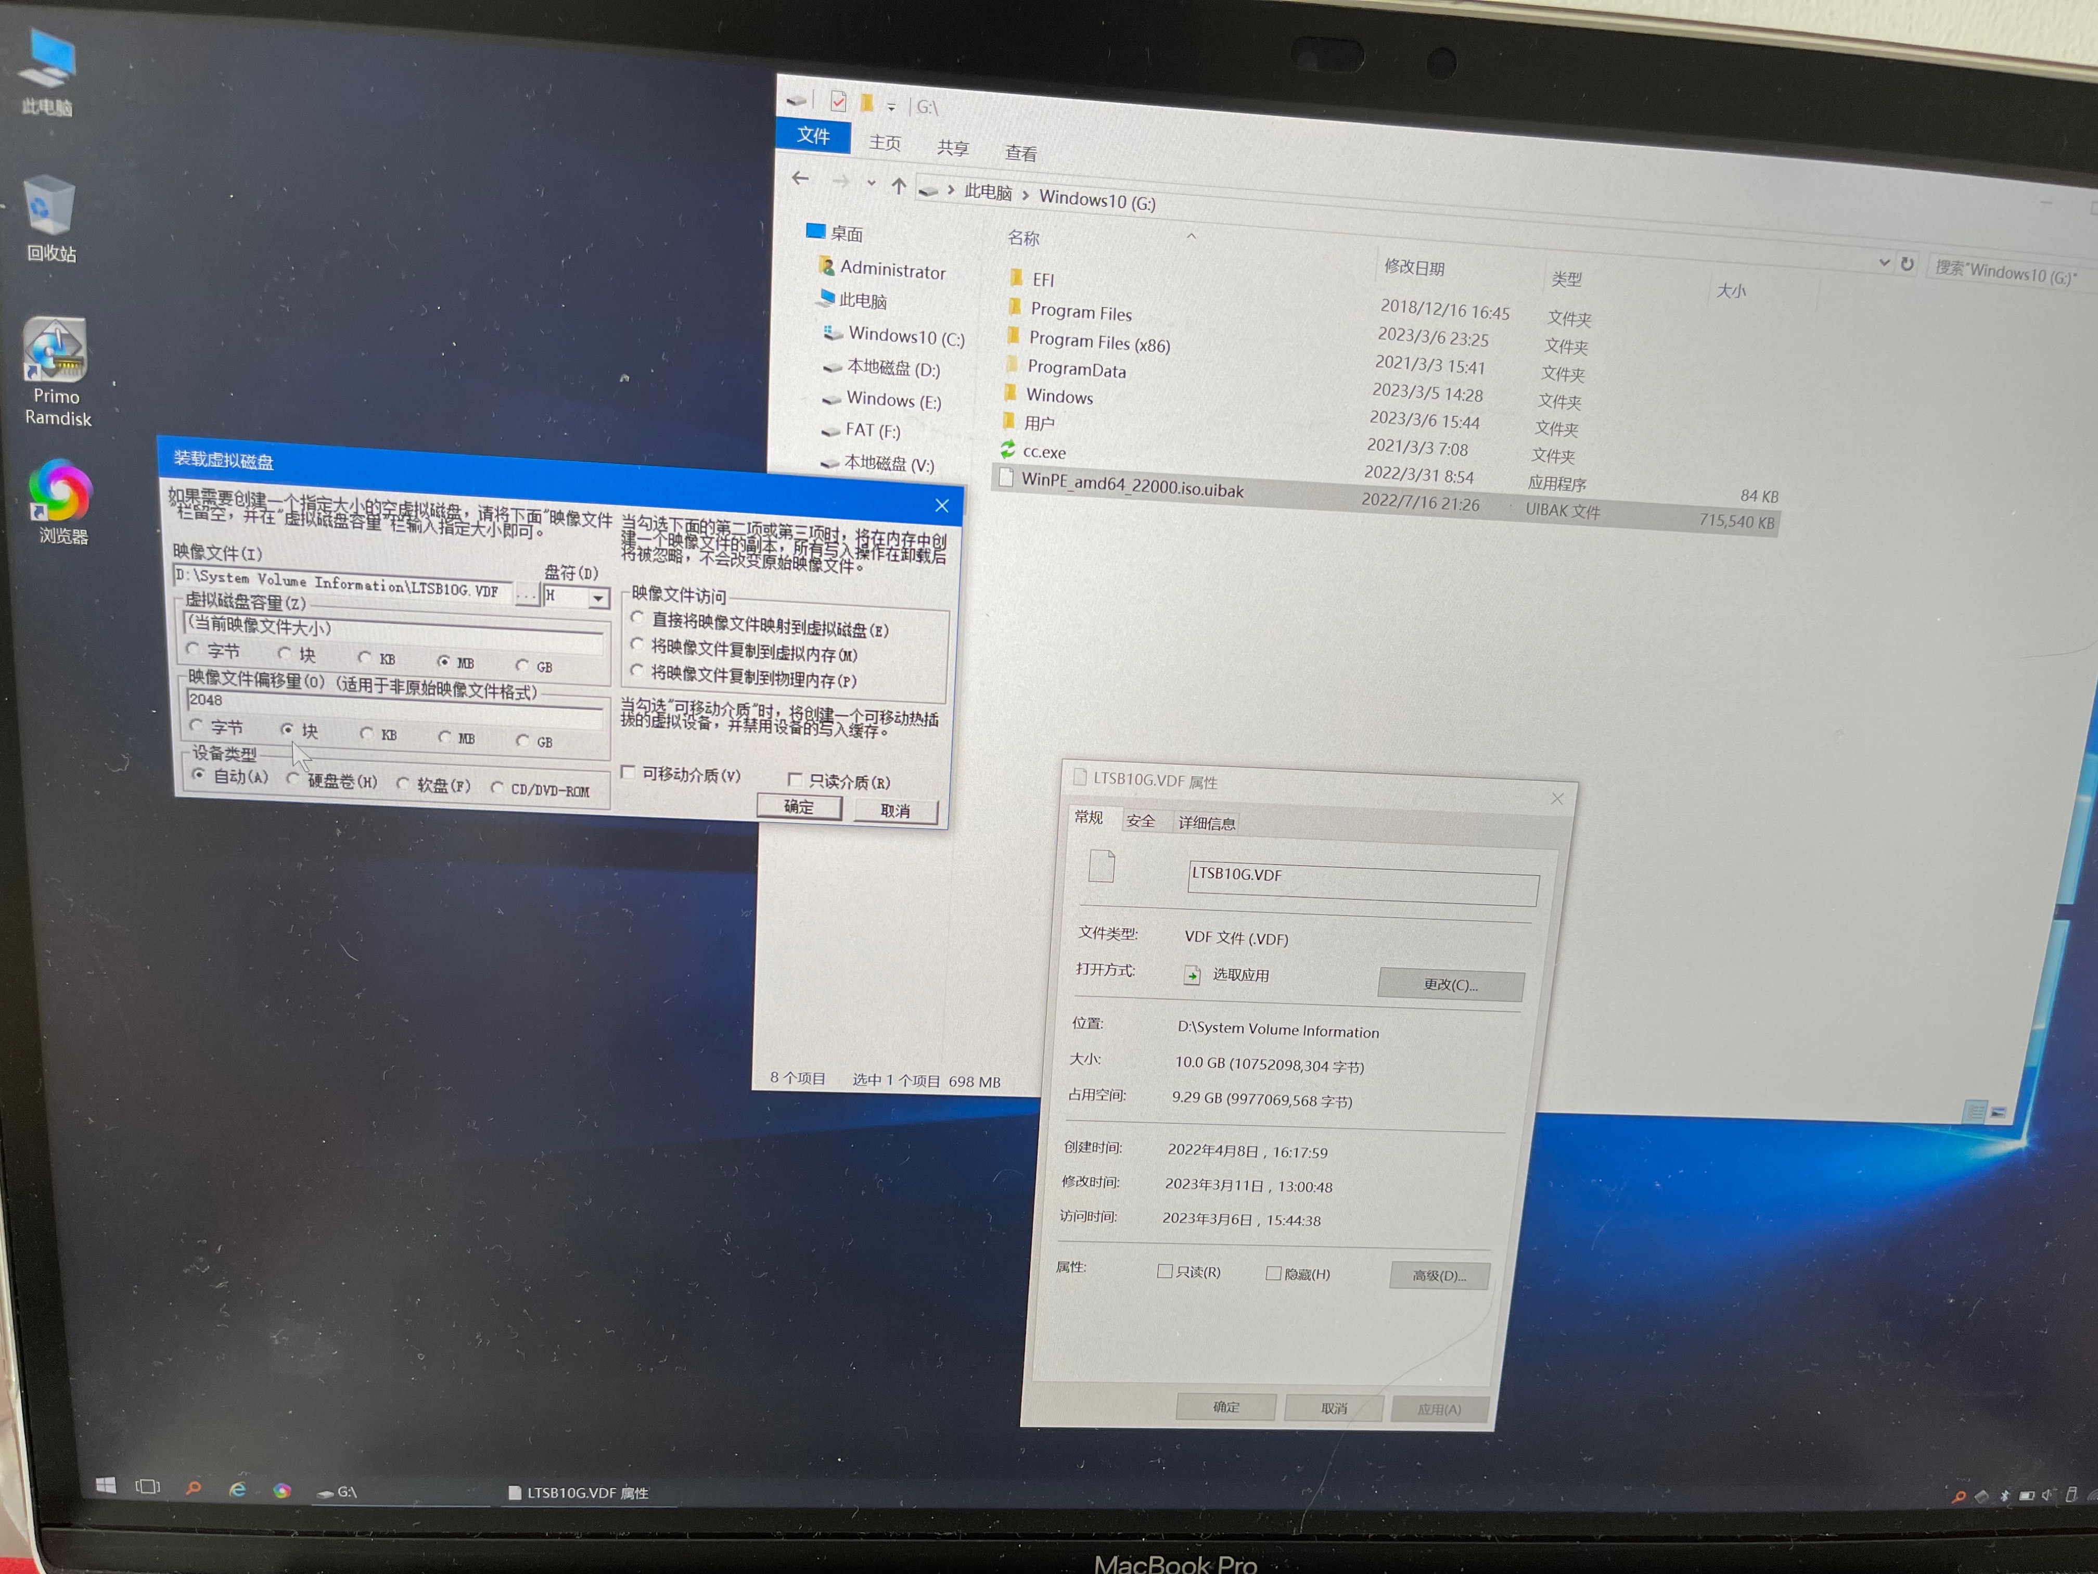Screen dimensions: 2098x1574
Task: Launch Primo Ramdisk from the desktop
Action: 57,372
